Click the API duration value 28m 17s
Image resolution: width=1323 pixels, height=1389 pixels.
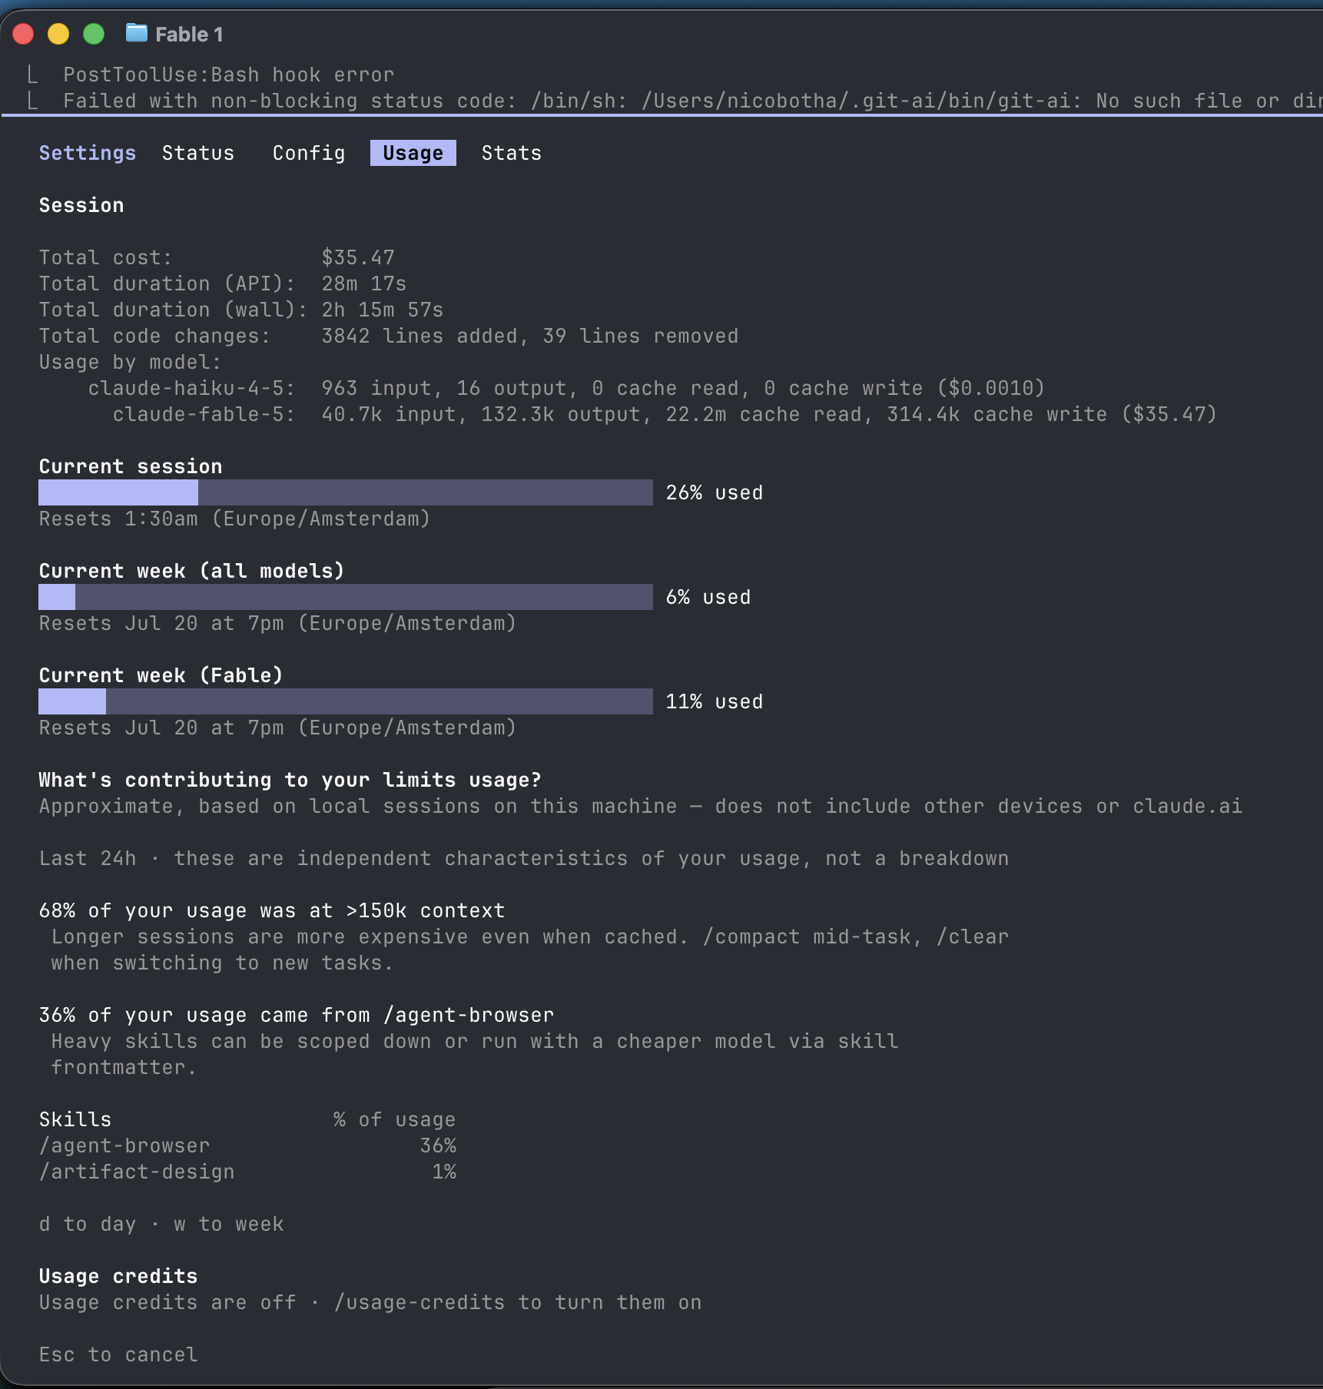[364, 283]
